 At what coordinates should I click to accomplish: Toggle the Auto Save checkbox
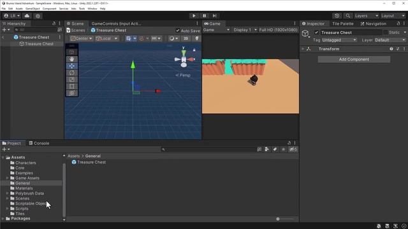178,31
